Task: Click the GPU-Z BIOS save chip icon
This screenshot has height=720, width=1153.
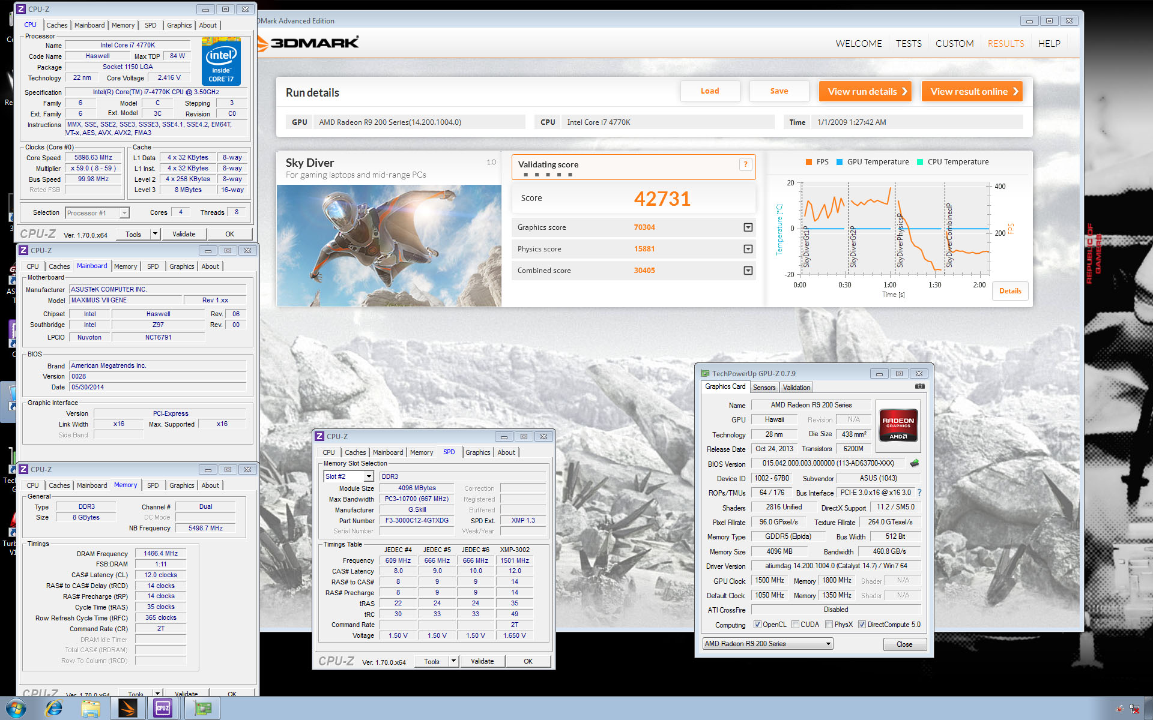Action: click(915, 463)
